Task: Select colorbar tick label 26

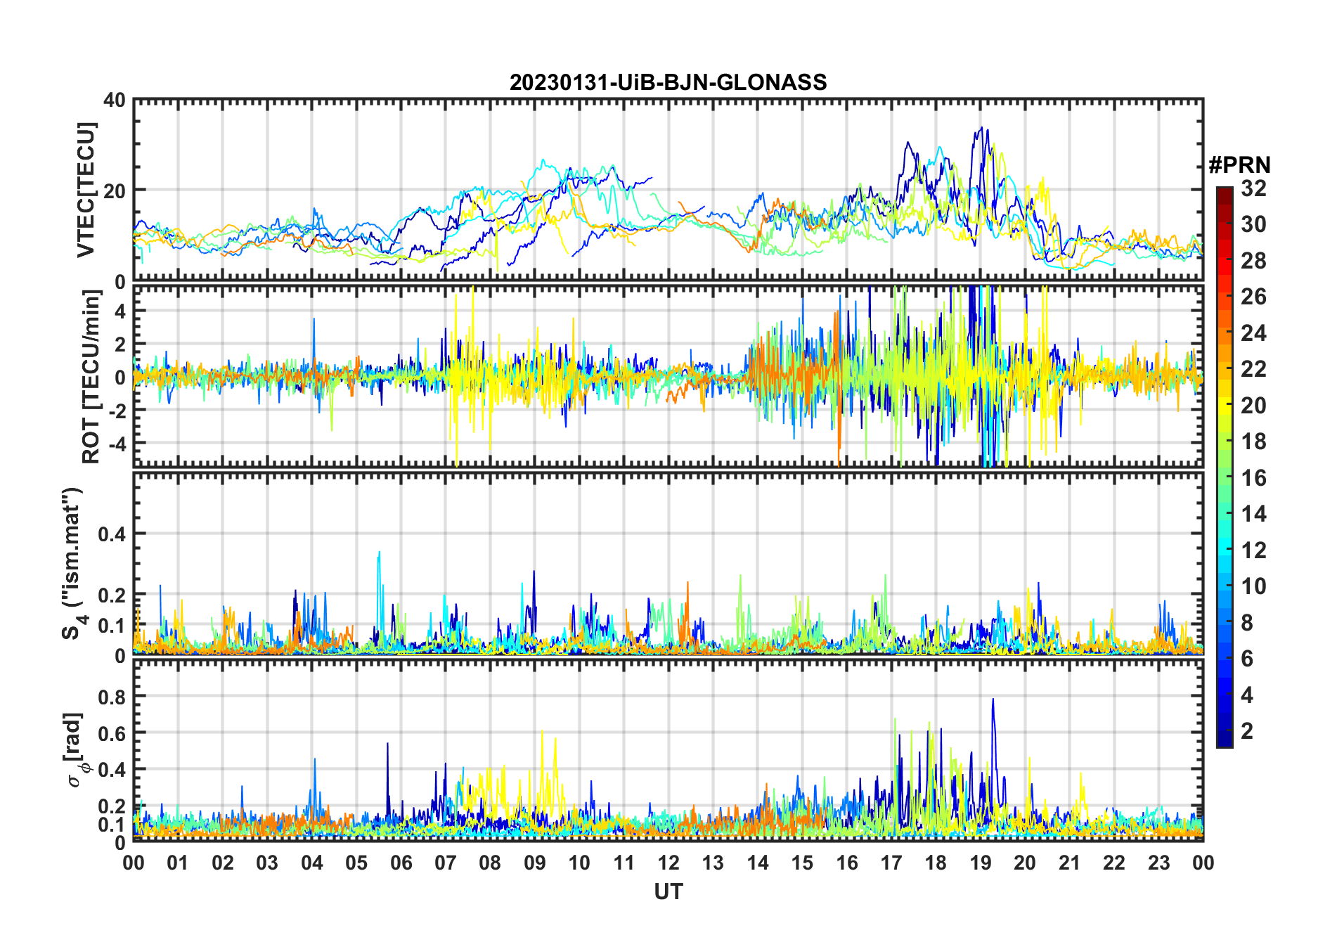Action: pyautogui.click(x=1253, y=297)
